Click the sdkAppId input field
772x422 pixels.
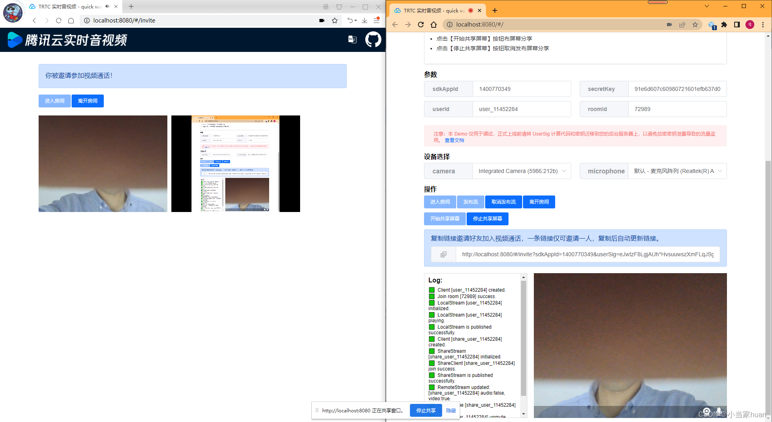[x=521, y=89]
